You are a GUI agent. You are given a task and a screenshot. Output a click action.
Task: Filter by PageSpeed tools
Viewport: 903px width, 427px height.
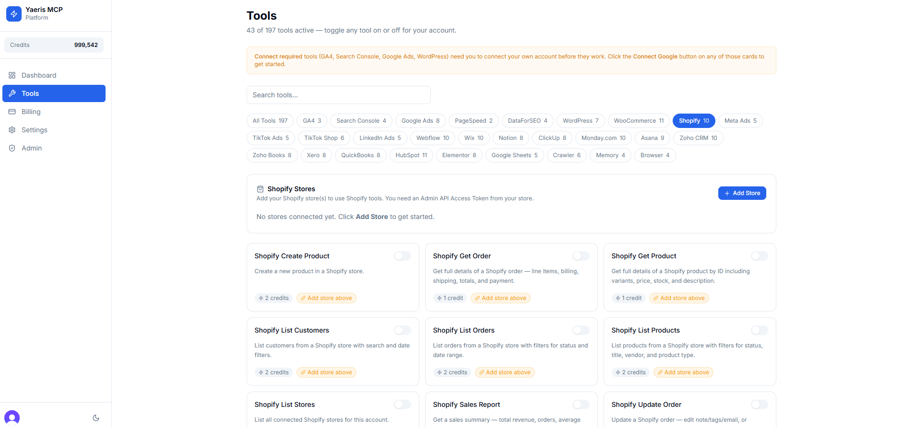pos(474,121)
